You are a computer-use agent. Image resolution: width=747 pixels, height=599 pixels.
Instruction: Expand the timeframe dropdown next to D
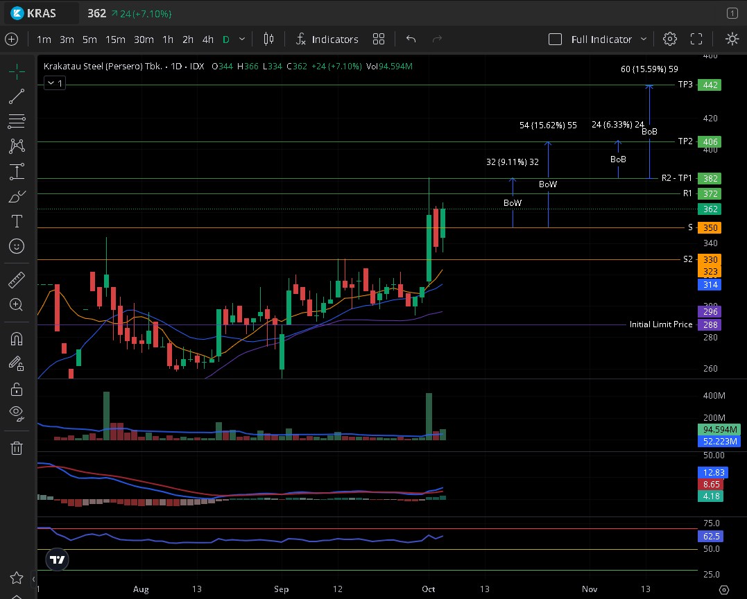[x=241, y=40]
